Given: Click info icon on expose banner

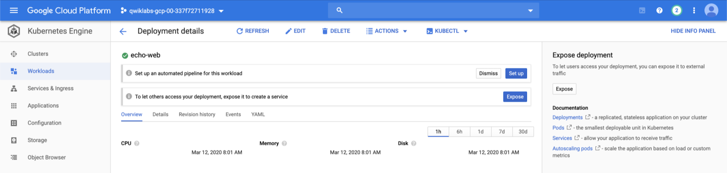Looking at the screenshot, I should (x=129, y=96).
